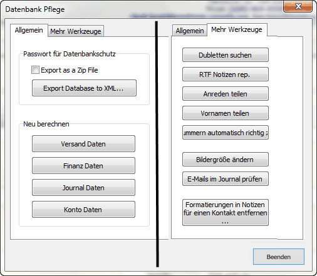Close the Datenbank Pflege dialog
Screen dimensions: 317x276
click(x=298, y=6)
